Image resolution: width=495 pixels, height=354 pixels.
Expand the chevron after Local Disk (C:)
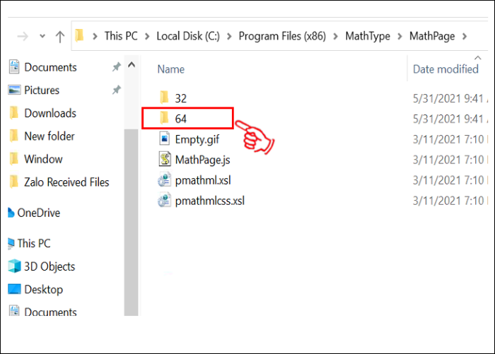tap(231, 36)
